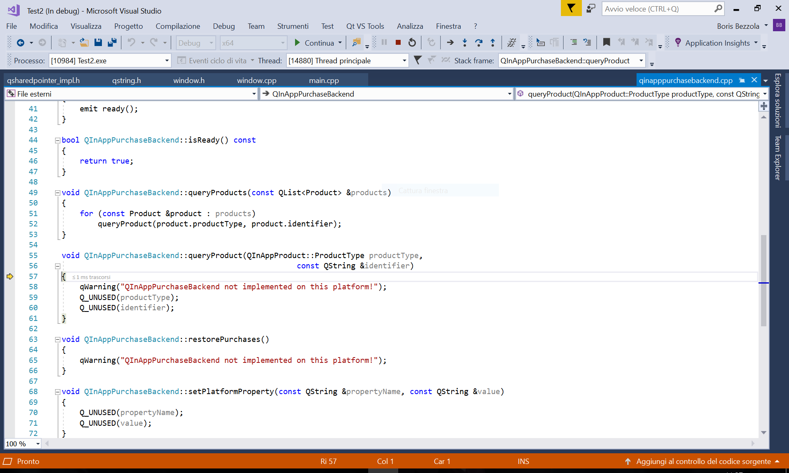
Task: Click the Restart debugging icon
Action: coord(412,43)
